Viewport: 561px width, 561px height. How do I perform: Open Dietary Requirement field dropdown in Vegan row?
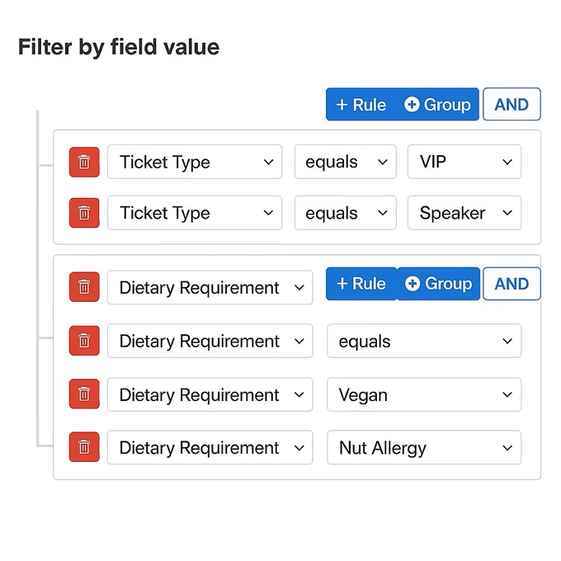click(x=210, y=394)
